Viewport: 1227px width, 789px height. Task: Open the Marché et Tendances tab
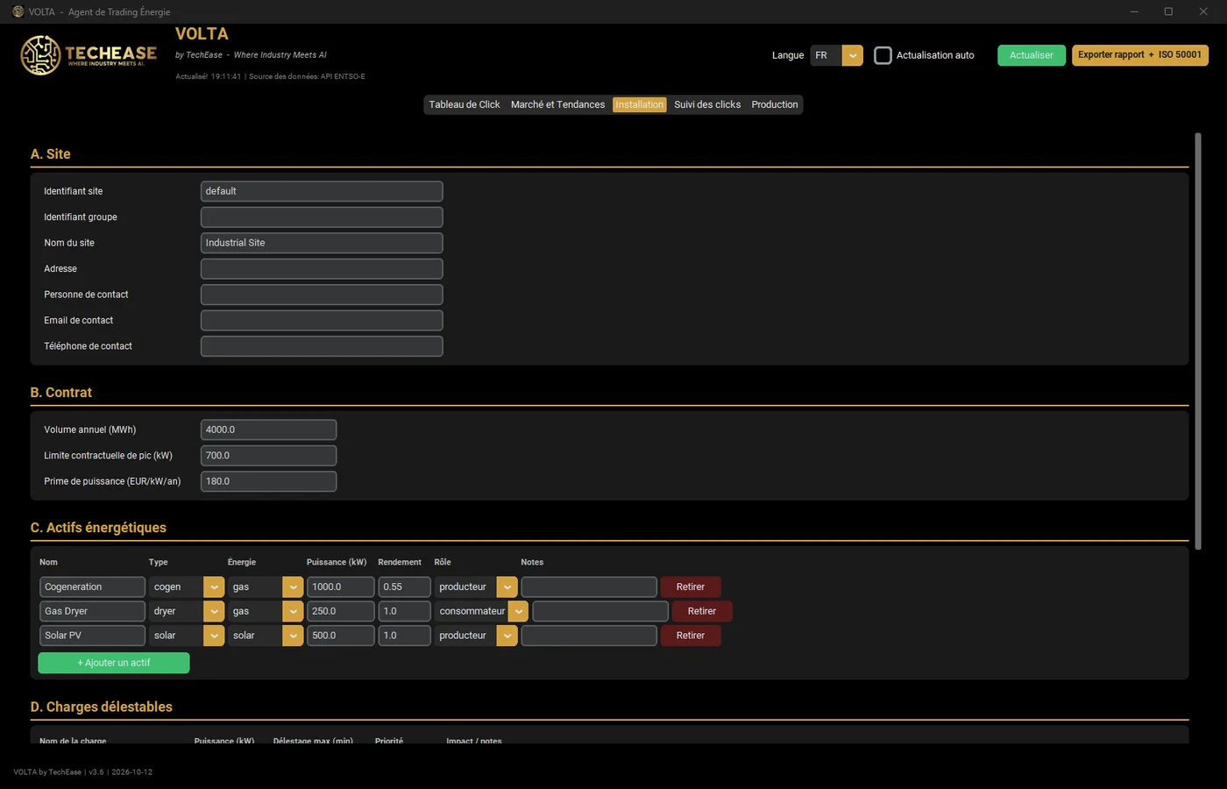(557, 104)
